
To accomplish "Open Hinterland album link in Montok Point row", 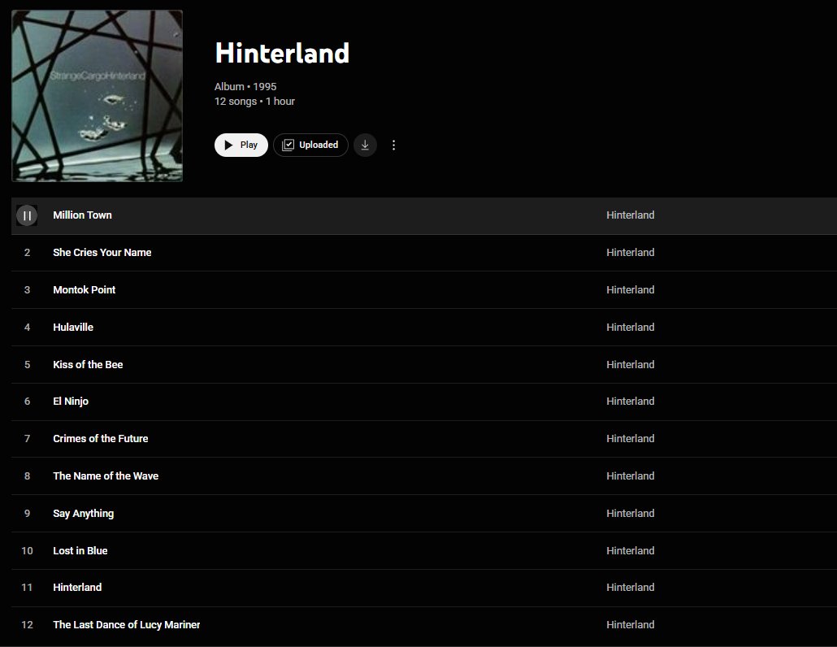I will click(x=631, y=290).
